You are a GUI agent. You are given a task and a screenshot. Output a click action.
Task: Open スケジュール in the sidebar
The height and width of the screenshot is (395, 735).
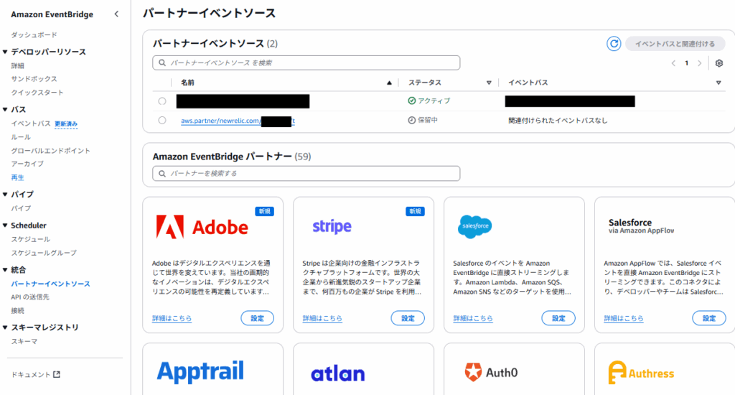(30, 239)
